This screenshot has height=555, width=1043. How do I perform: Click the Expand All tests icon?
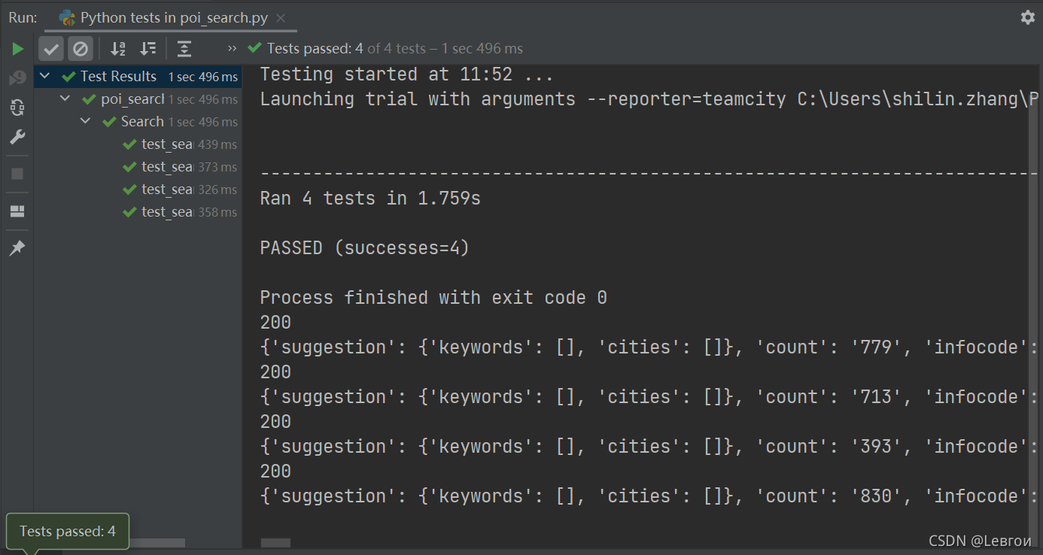tap(184, 50)
